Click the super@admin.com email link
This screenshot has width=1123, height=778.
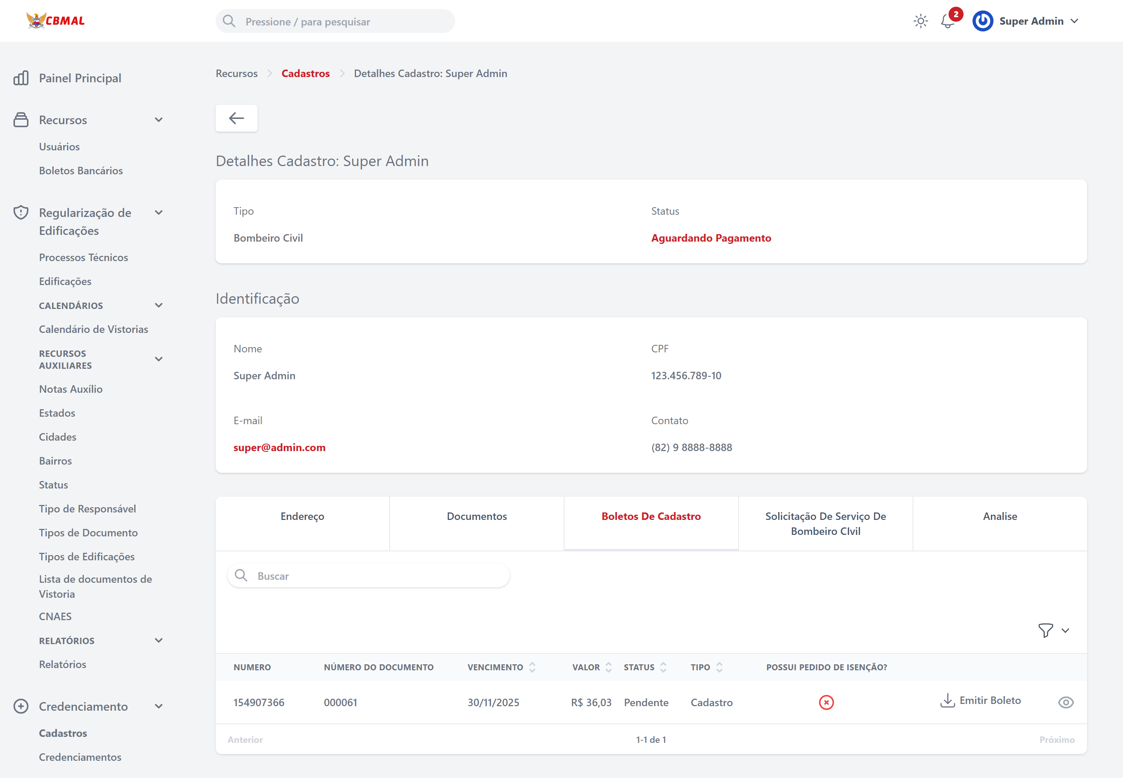279,447
